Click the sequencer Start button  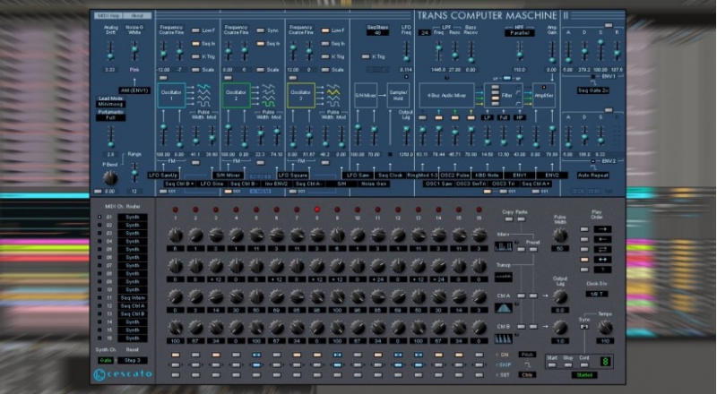click(552, 364)
